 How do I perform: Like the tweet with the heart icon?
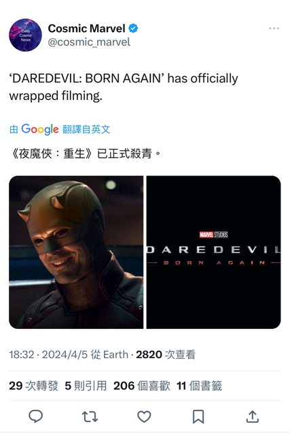coord(144,417)
